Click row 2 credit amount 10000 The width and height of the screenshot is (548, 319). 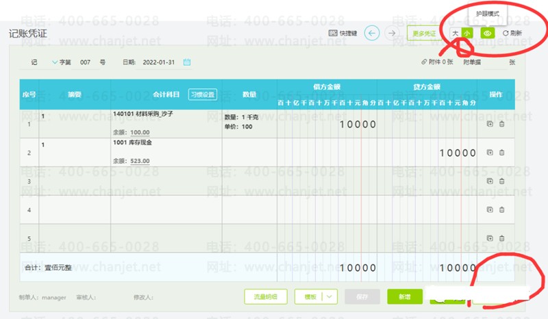(x=458, y=153)
